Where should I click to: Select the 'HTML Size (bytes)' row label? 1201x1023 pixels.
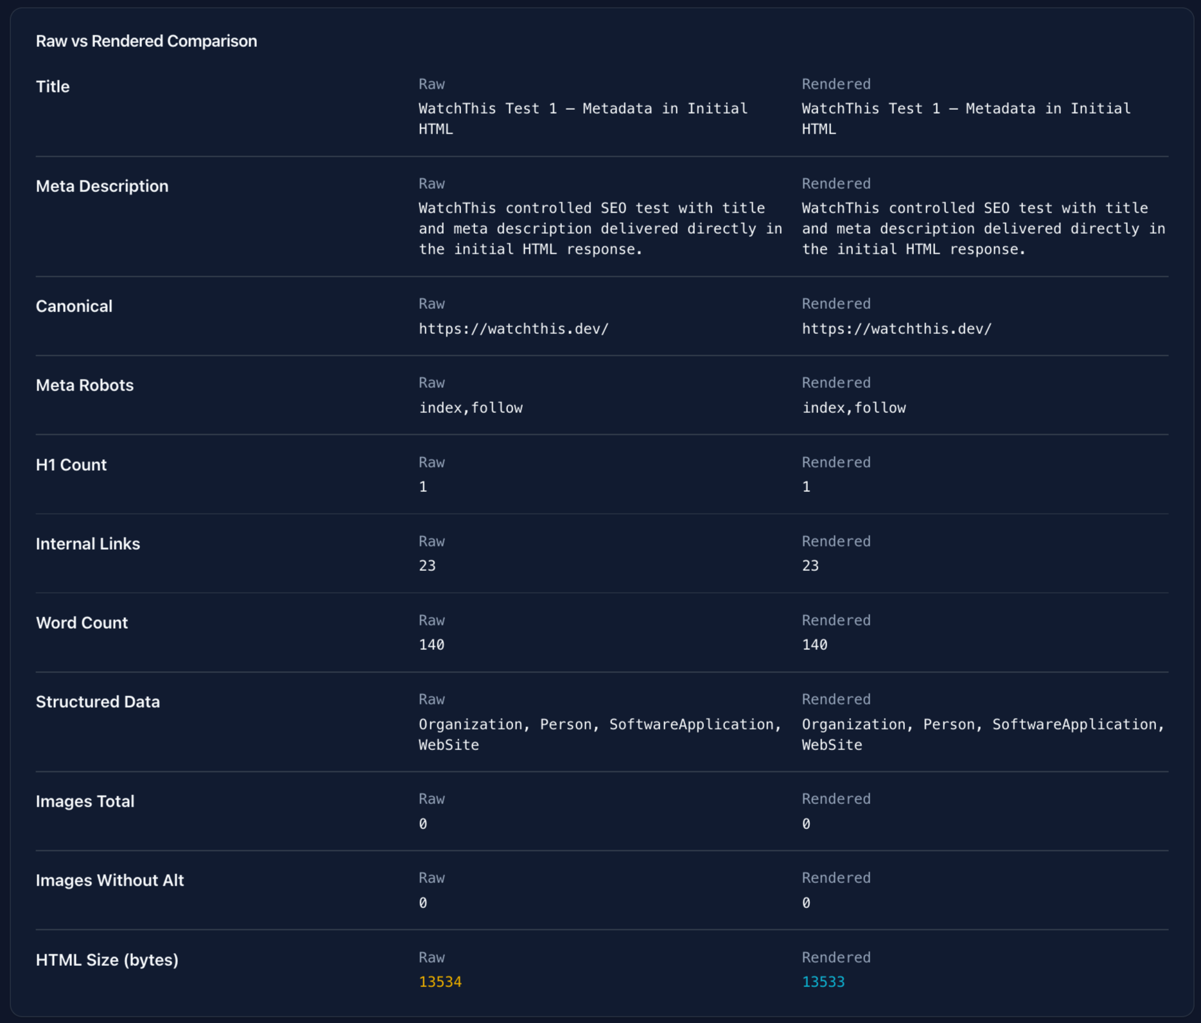click(107, 960)
